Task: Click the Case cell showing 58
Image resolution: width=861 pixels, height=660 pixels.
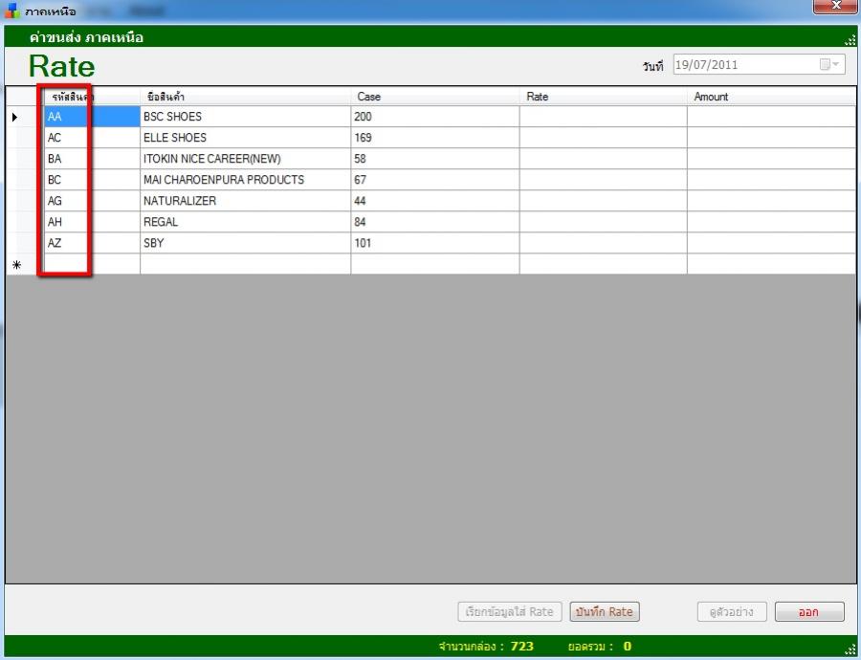Action: 435,159
